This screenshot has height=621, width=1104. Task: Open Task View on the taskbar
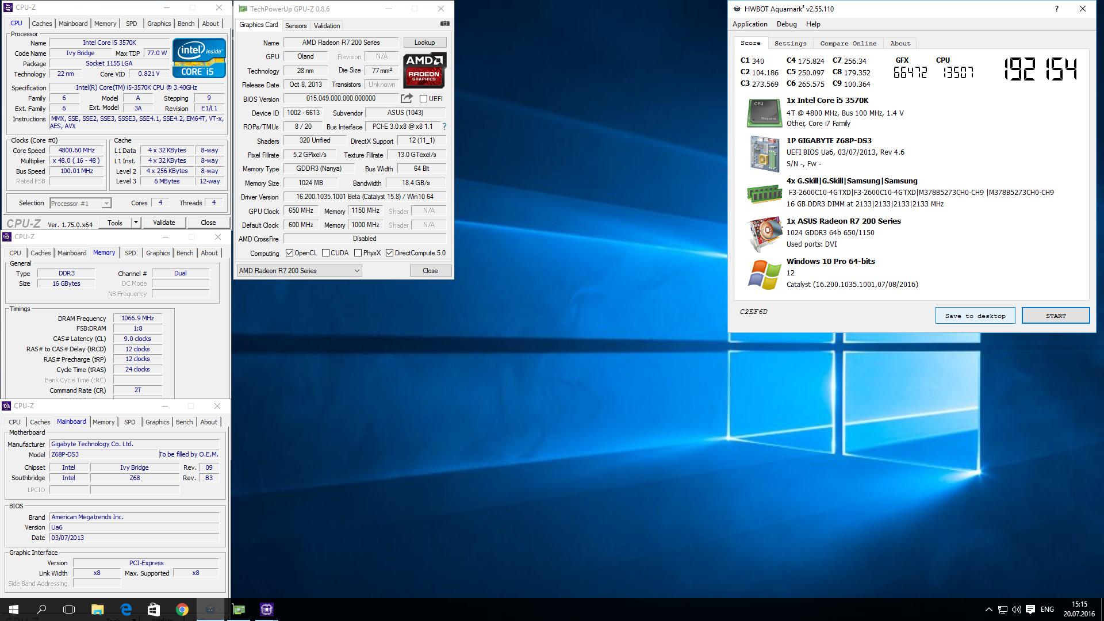[x=69, y=609]
